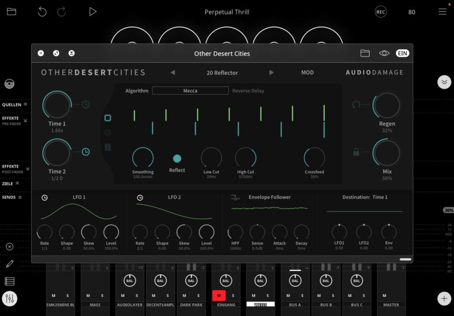Toggle the plugin eye visibility icon
The width and height of the screenshot is (454, 316).
tap(384, 53)
